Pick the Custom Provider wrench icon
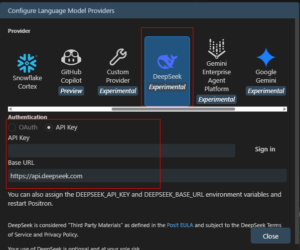Screen dimensions: 300x250 118,57
